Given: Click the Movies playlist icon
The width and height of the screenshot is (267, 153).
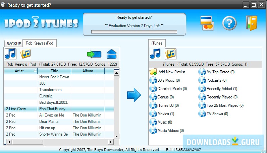Looking at the screenshot, I should (153, 114).
